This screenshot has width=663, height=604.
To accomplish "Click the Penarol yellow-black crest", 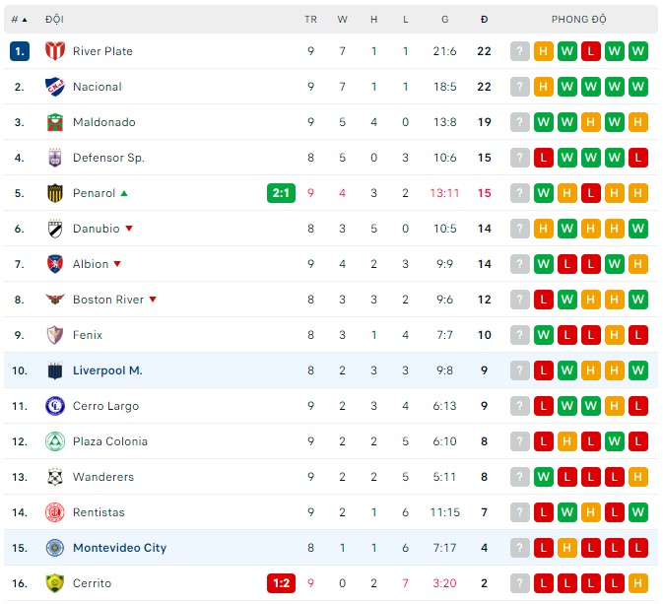I will 55,193.
